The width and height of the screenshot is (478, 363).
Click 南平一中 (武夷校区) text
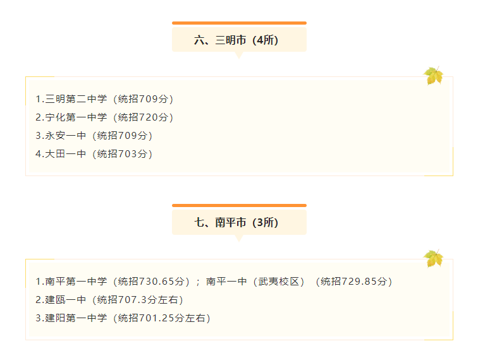pyautogui.click(x=255, y=282)
